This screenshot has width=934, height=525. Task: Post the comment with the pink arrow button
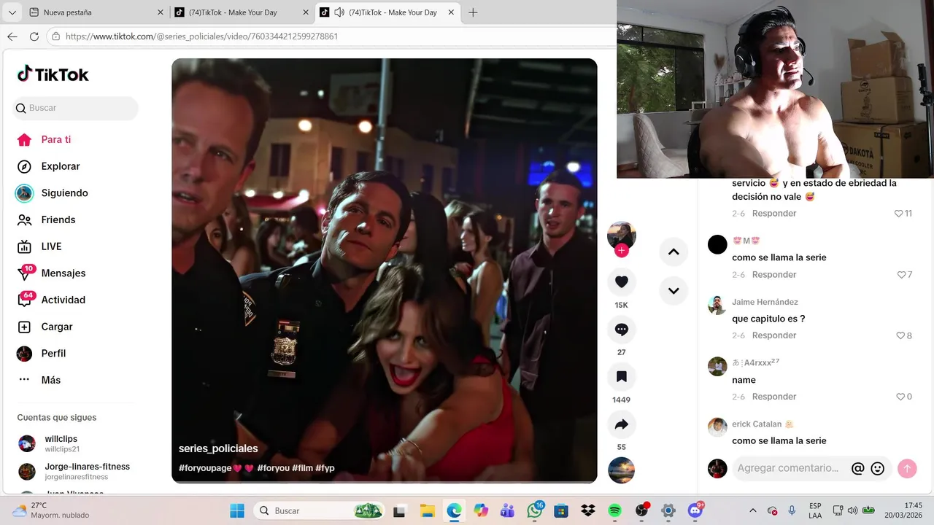(907, 468)
